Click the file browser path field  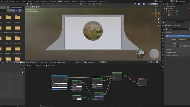coord(17,7)
